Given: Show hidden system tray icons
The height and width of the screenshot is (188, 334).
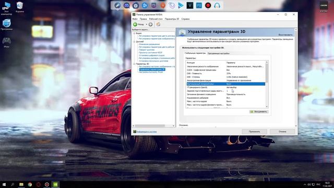Looking at the screenshot, I should click(x=305, y=184).
